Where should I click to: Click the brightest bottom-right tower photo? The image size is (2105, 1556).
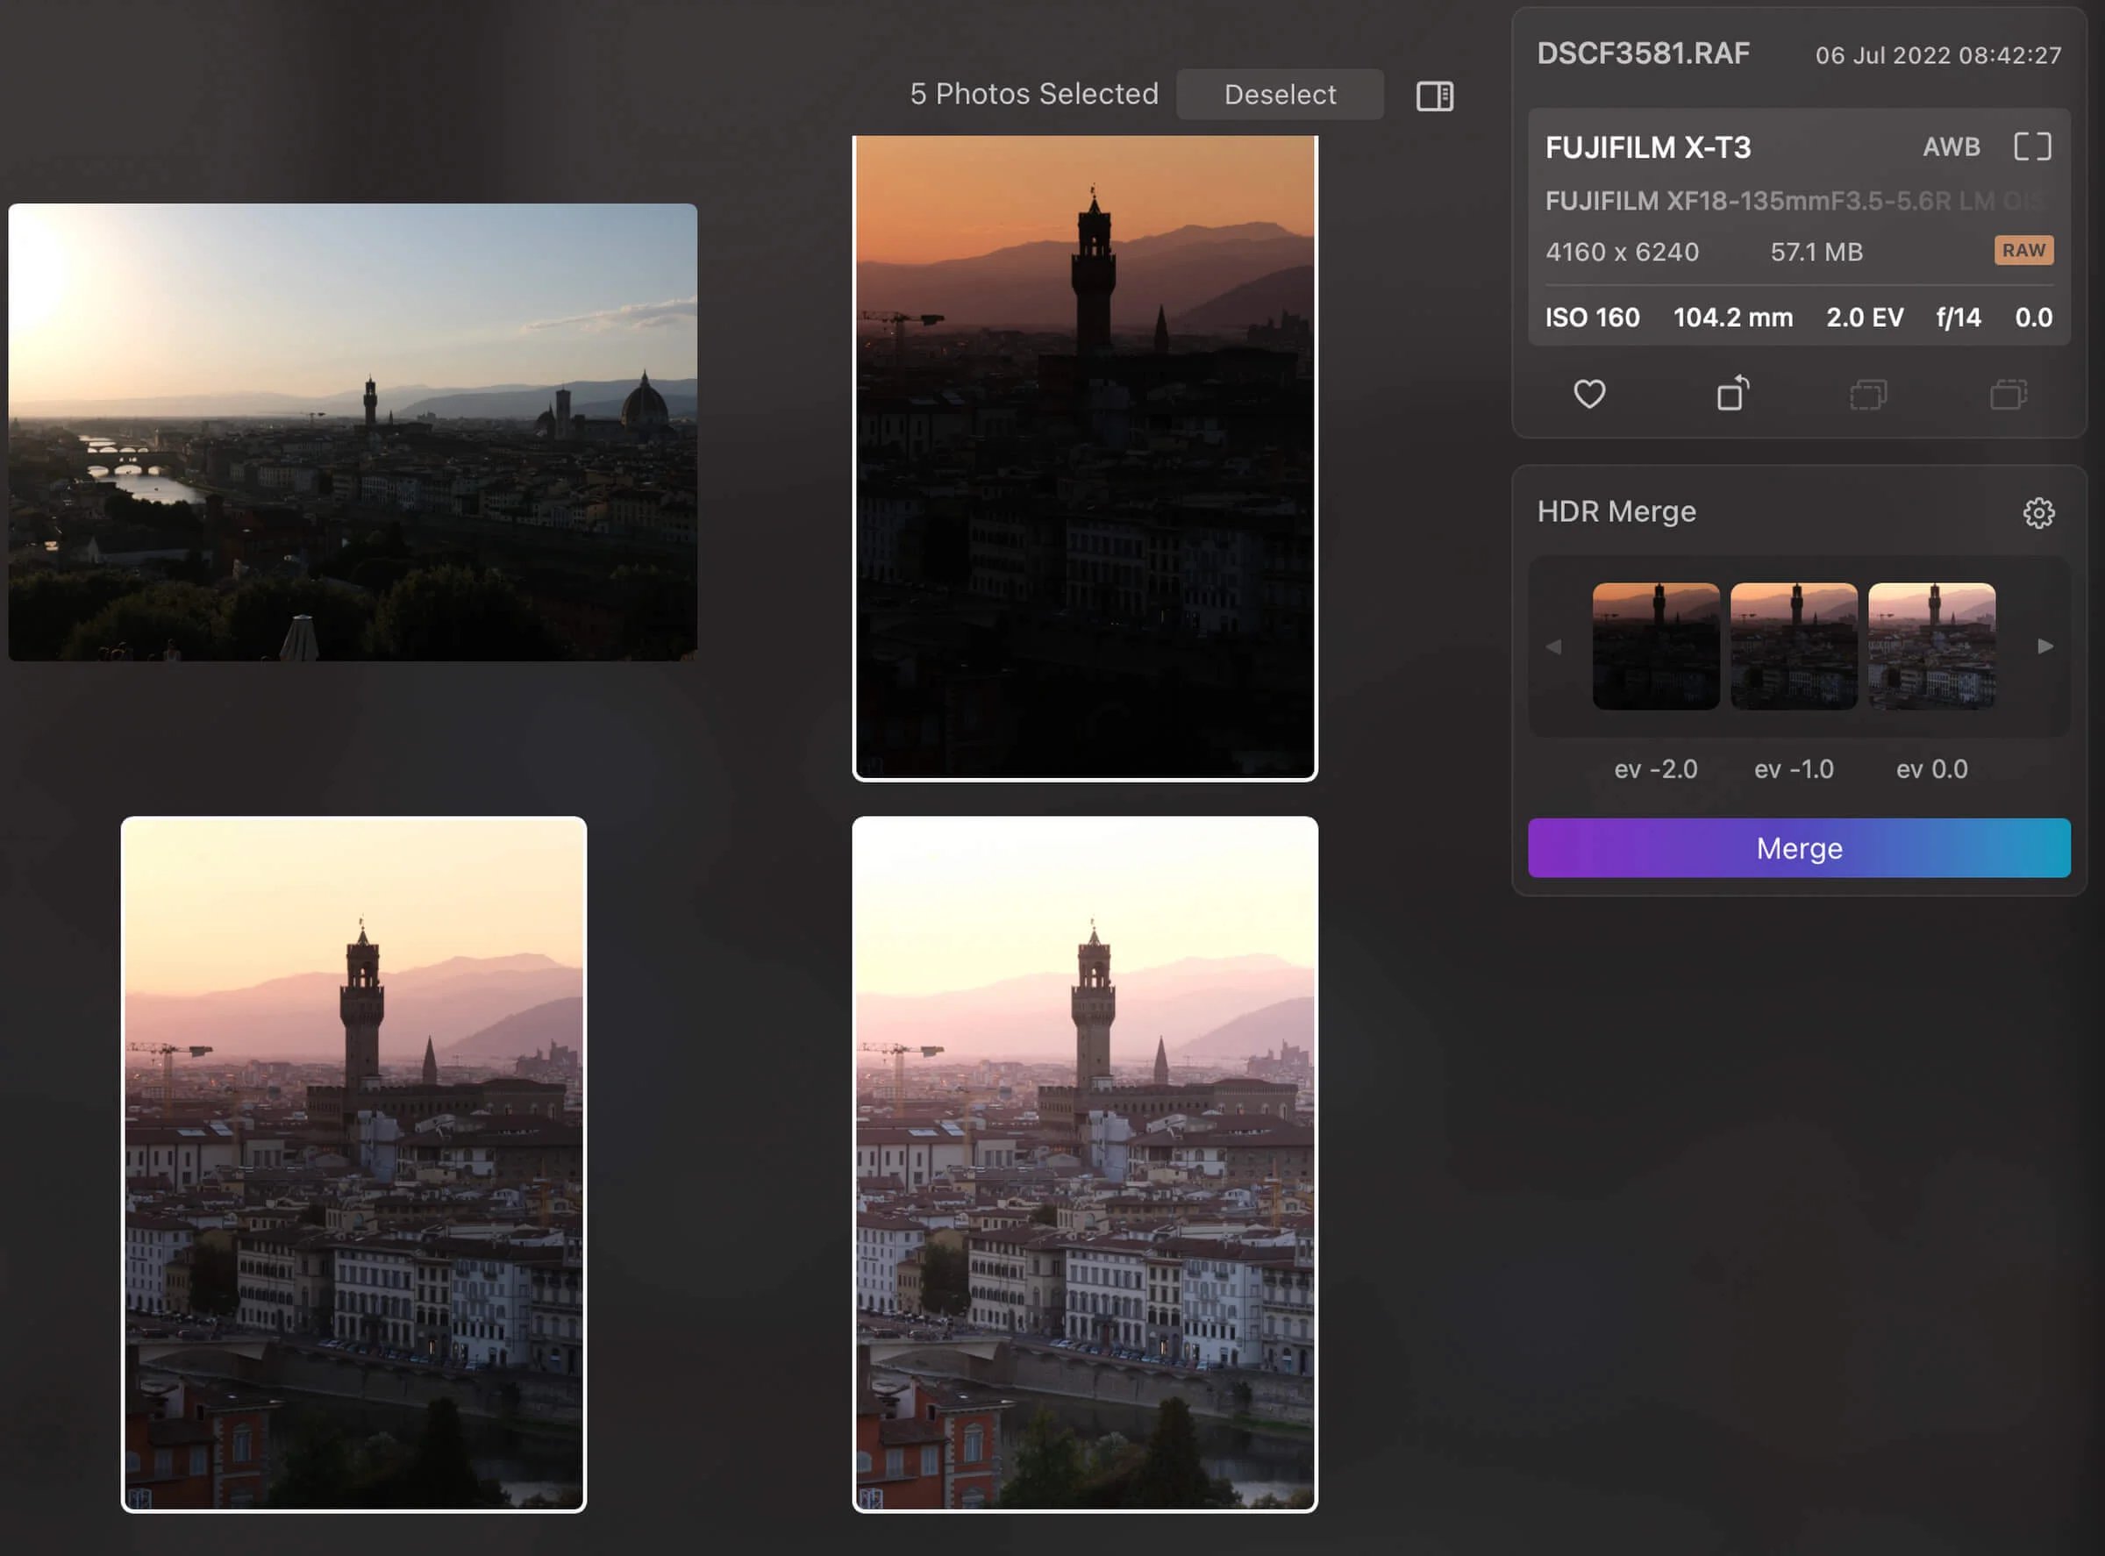(x=1084, y=1164)
